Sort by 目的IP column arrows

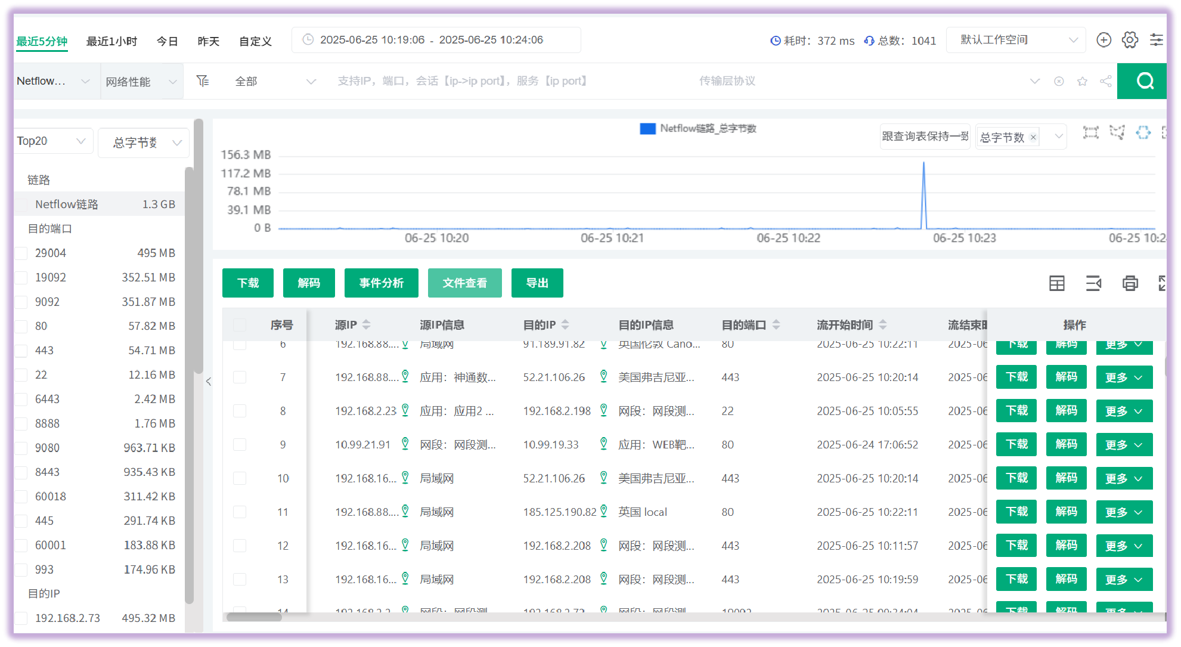click(565, 324)
